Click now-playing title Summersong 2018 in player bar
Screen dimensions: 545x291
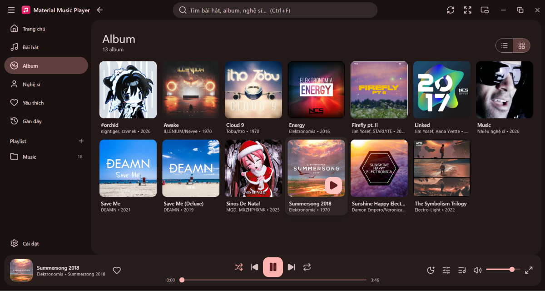(58, 268)
